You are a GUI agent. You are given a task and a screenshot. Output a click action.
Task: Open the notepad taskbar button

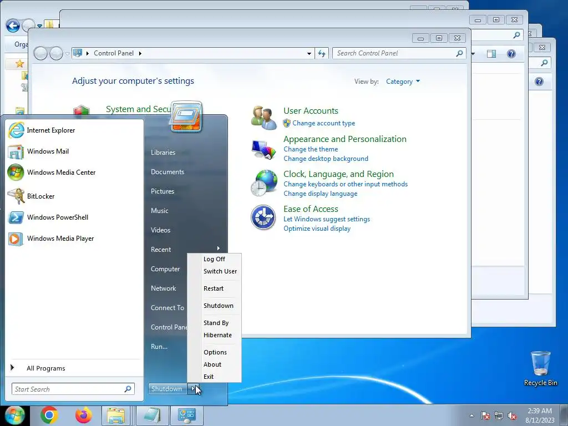pos(152,415)
